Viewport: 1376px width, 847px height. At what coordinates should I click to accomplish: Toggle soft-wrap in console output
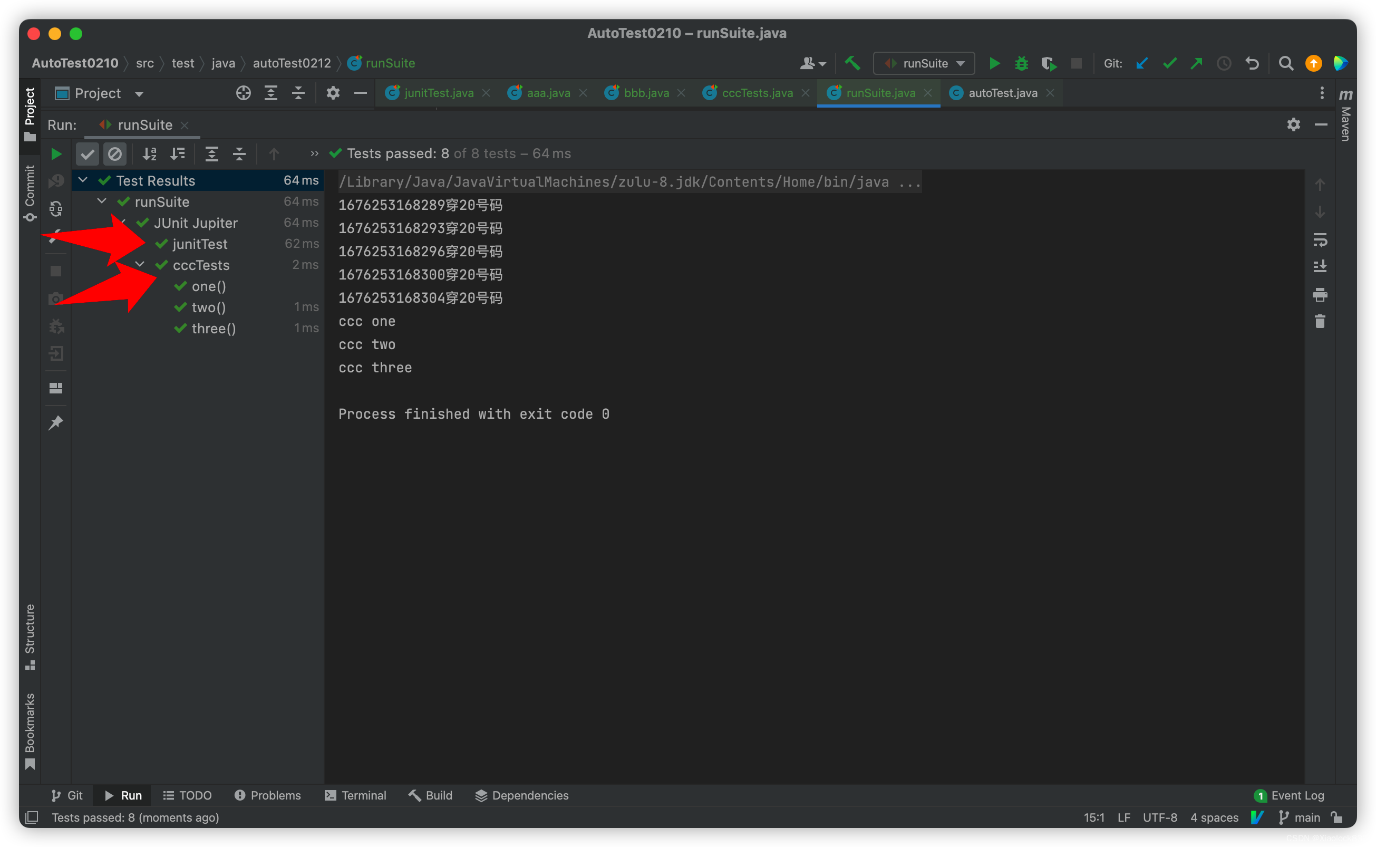tap(1320, 240)
